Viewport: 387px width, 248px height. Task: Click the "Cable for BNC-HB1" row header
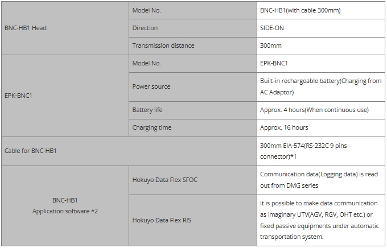coord(31,151)
